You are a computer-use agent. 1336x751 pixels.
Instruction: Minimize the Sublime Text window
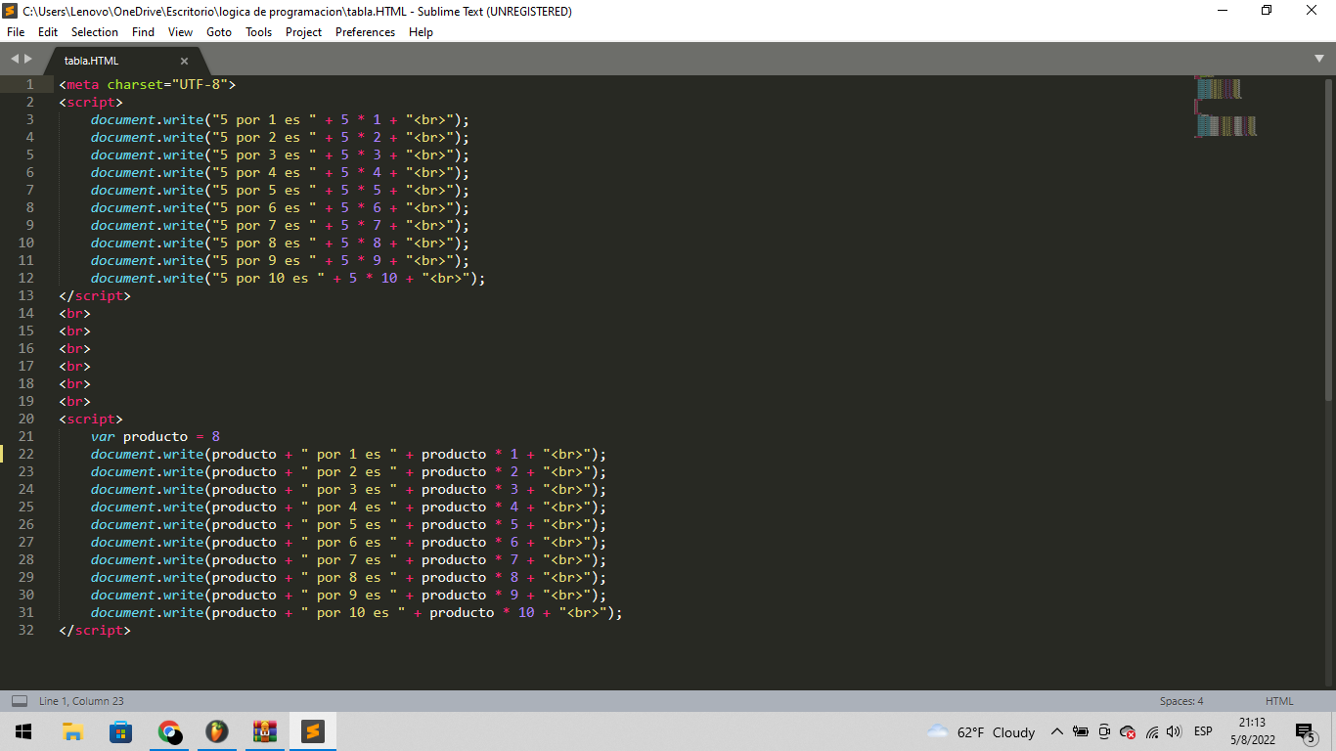(x=1223, y=11)
